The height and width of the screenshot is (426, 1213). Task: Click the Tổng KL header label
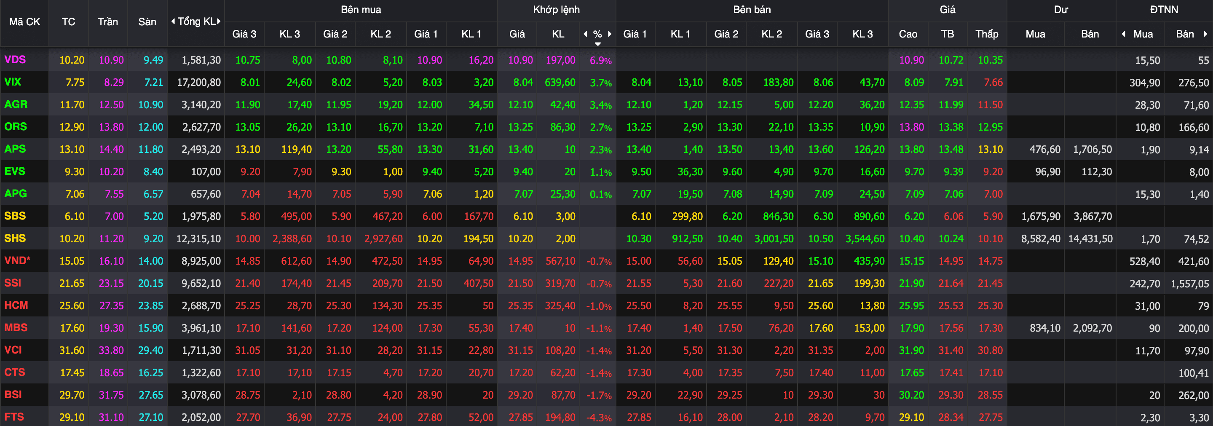point(196,21)
